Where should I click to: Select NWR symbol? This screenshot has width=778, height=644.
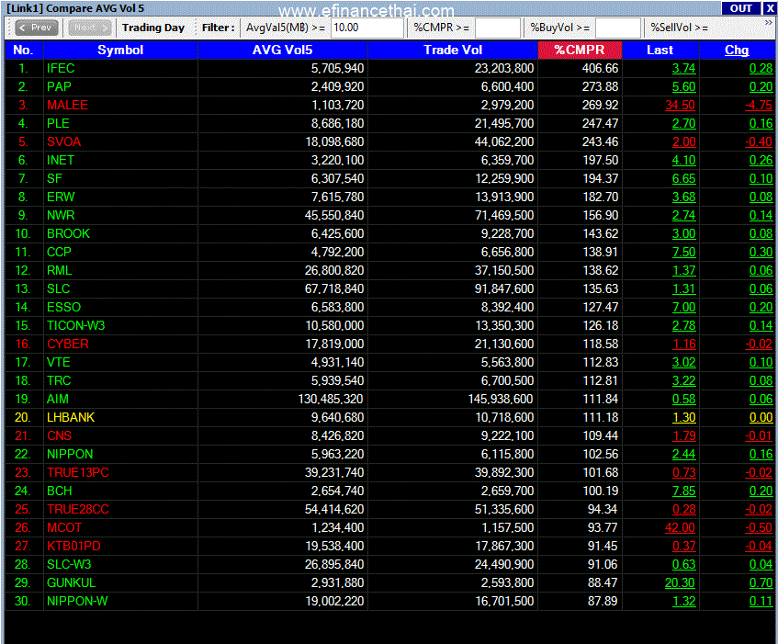(61, 215)
